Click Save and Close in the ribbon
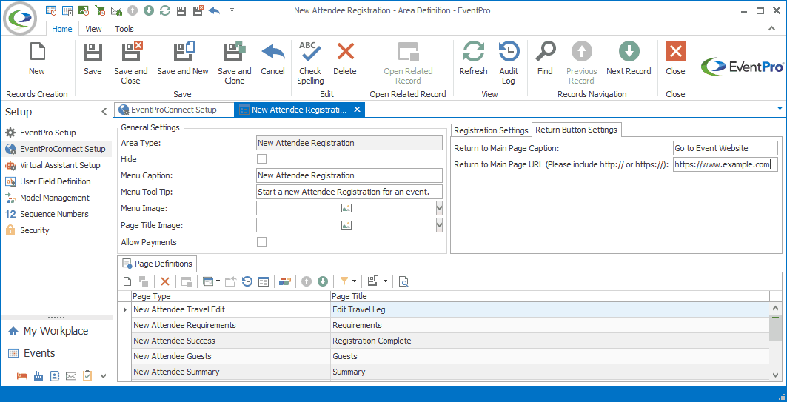The width and height of the screenshot is (787, 402). (x=131, y=63)
